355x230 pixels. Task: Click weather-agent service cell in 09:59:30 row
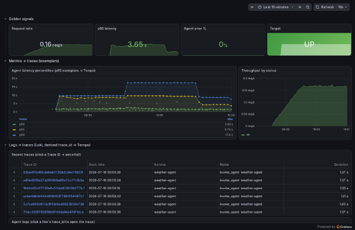[165, 173]
